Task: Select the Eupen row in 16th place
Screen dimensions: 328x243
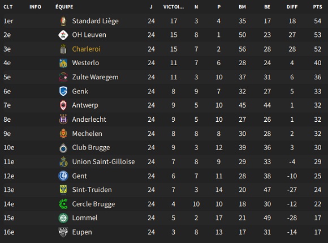Action: (x=164, y=232)
